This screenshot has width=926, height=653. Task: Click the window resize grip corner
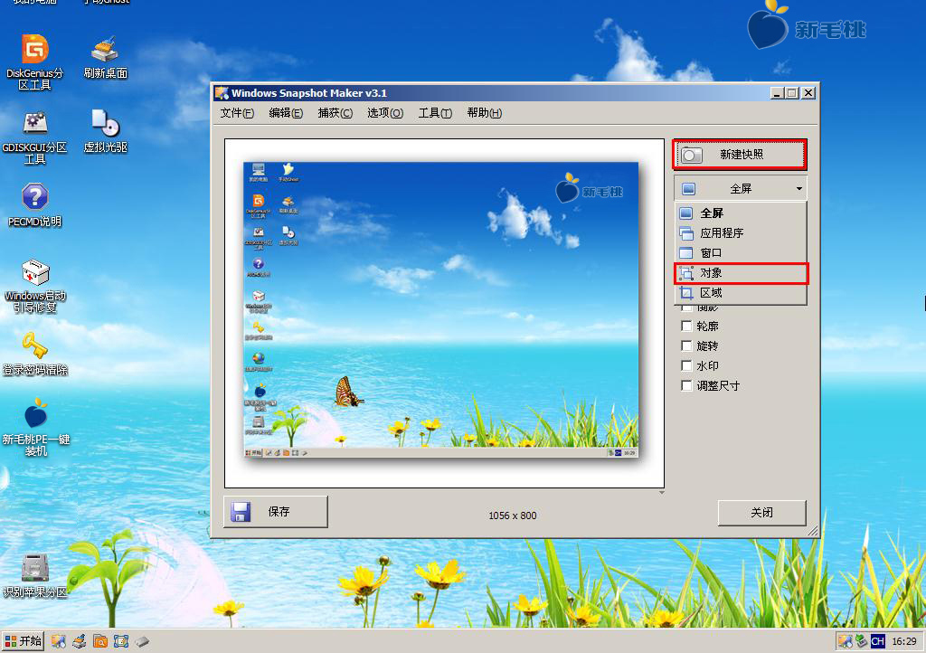(x=813, y=531)
